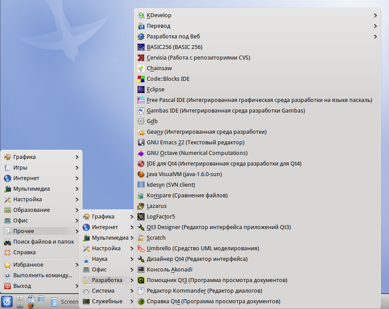
Task: Click the Консоль Akonadi terminal icon
Action: point(141,270)
